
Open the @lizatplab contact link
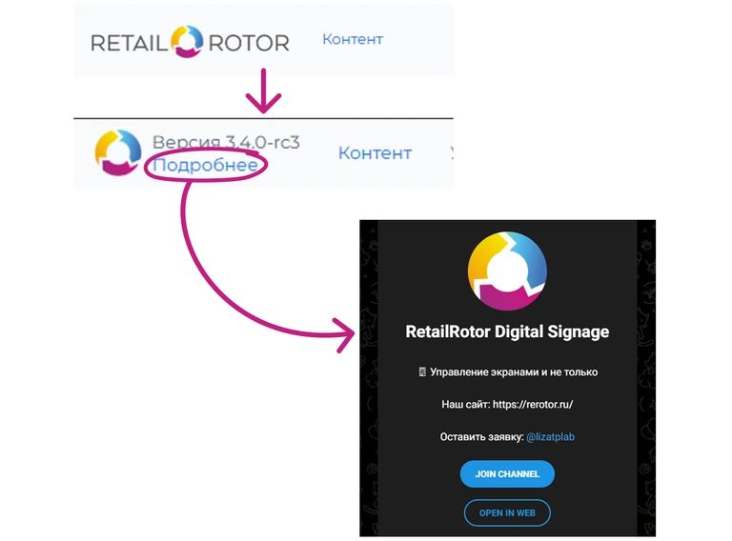(550, 437)
